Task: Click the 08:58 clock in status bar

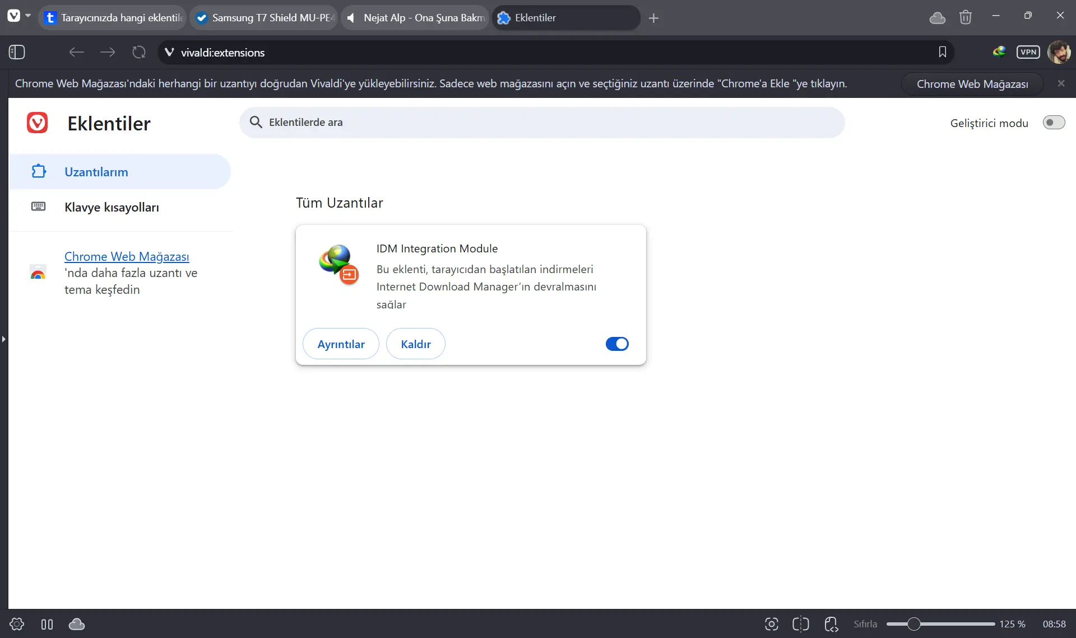Action: (1054, 624)
